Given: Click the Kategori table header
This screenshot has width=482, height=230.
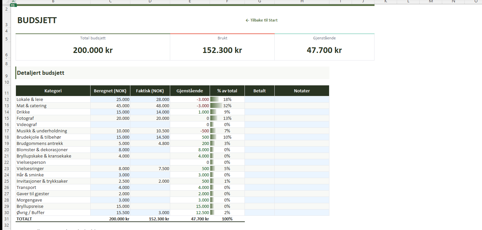Looking at the screenshot, I should coord(53,91).
